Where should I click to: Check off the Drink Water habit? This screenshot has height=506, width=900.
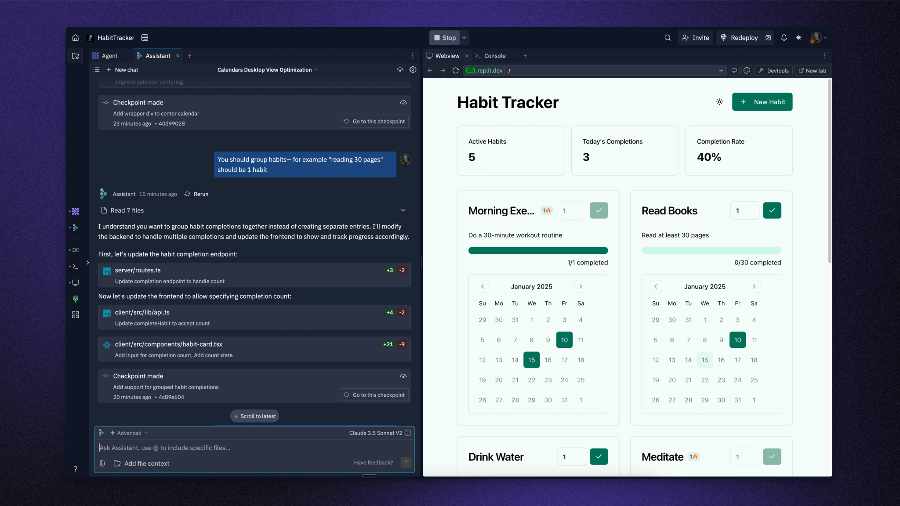pos(599,456)
